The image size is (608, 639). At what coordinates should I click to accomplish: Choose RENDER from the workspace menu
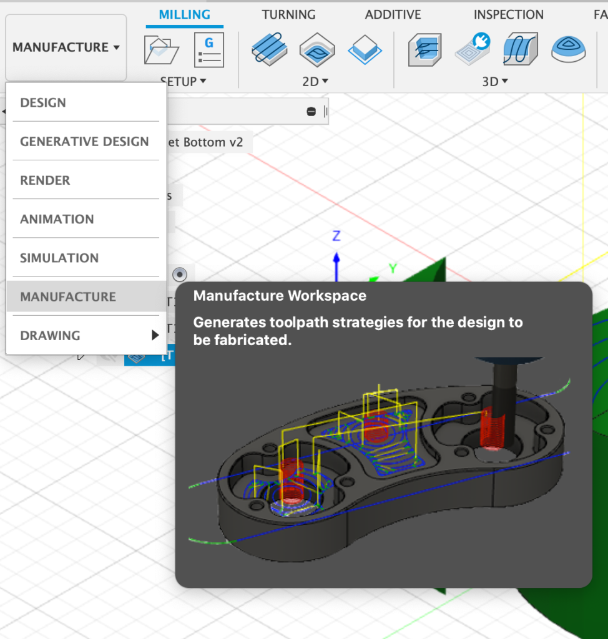tap(45, 180)
